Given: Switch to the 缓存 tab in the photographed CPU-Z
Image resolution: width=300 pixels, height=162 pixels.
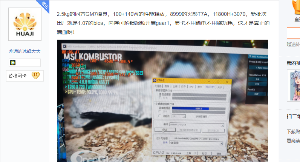Looking at the screenshot, I should point(167,86).
